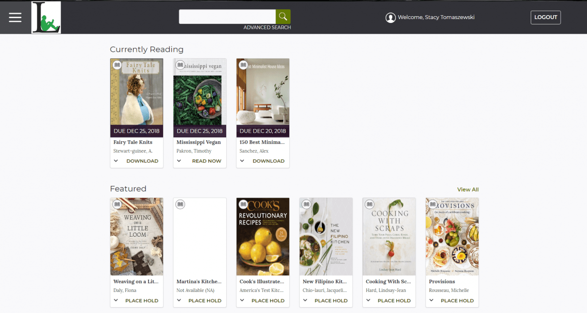Open Weaving on a Little Loom cover
This screenshot has height=313, width=587.
click(137, 237)
